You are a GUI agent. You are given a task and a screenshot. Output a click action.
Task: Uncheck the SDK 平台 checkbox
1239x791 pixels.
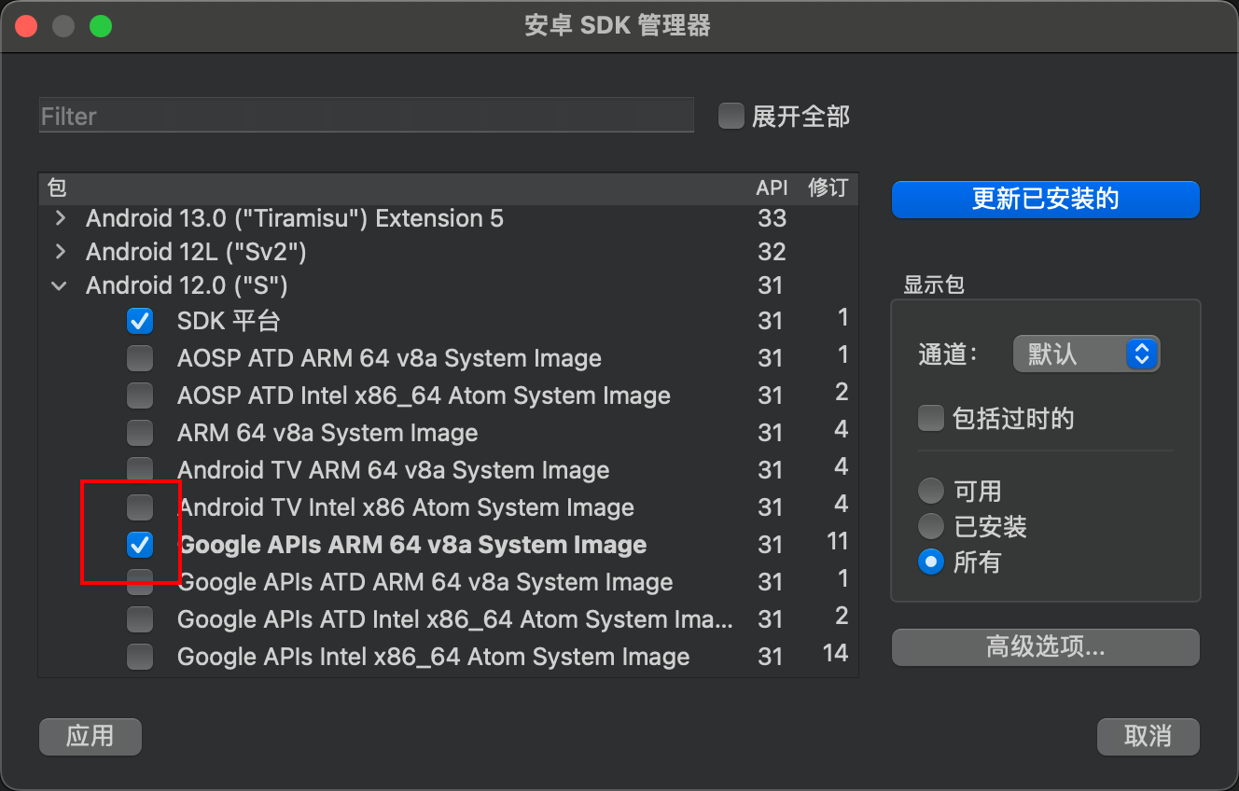[140, 321]
